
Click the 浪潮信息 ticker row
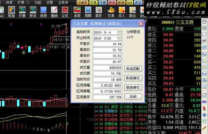click(x=121, y=124)
